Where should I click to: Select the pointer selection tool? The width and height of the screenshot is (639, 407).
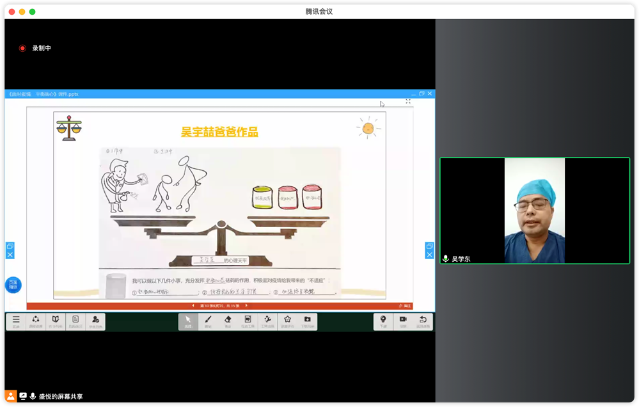point(188,321)
